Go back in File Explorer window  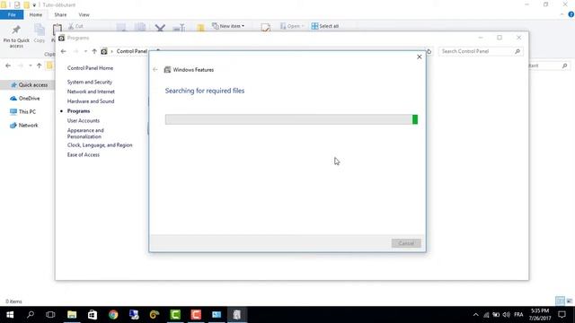click(x=8, y=65)
